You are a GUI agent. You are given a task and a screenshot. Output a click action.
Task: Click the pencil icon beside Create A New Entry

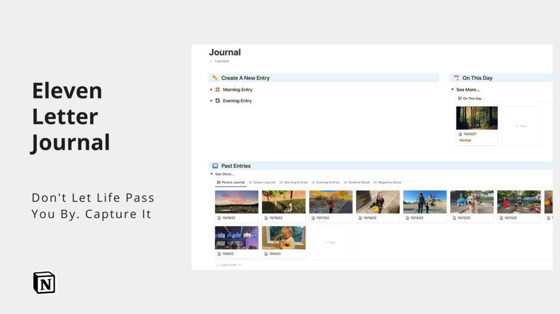pyautogui.click(x=215, y=78)
